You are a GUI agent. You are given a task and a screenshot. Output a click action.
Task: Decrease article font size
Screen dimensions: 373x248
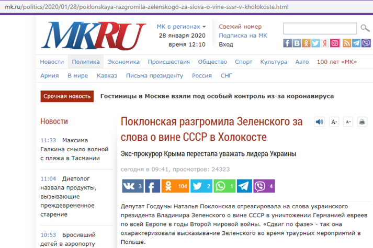coord(348,122)
